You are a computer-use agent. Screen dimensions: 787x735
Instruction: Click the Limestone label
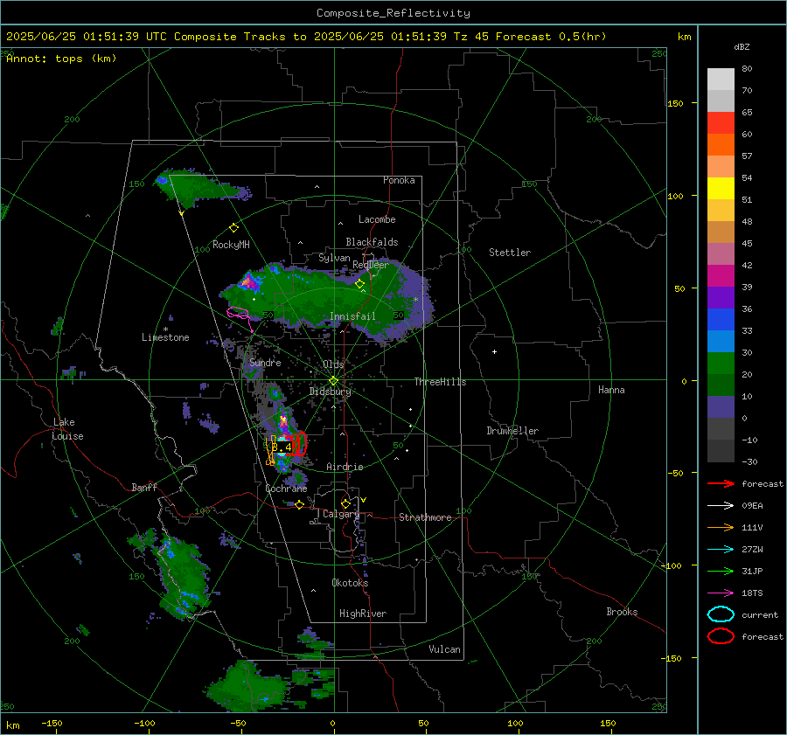click(x=165, y=337)
